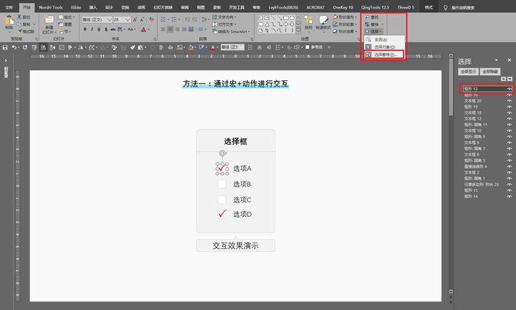Toggle visibility of 直接连接符 4
516x310 pixels.
point(509,166)
